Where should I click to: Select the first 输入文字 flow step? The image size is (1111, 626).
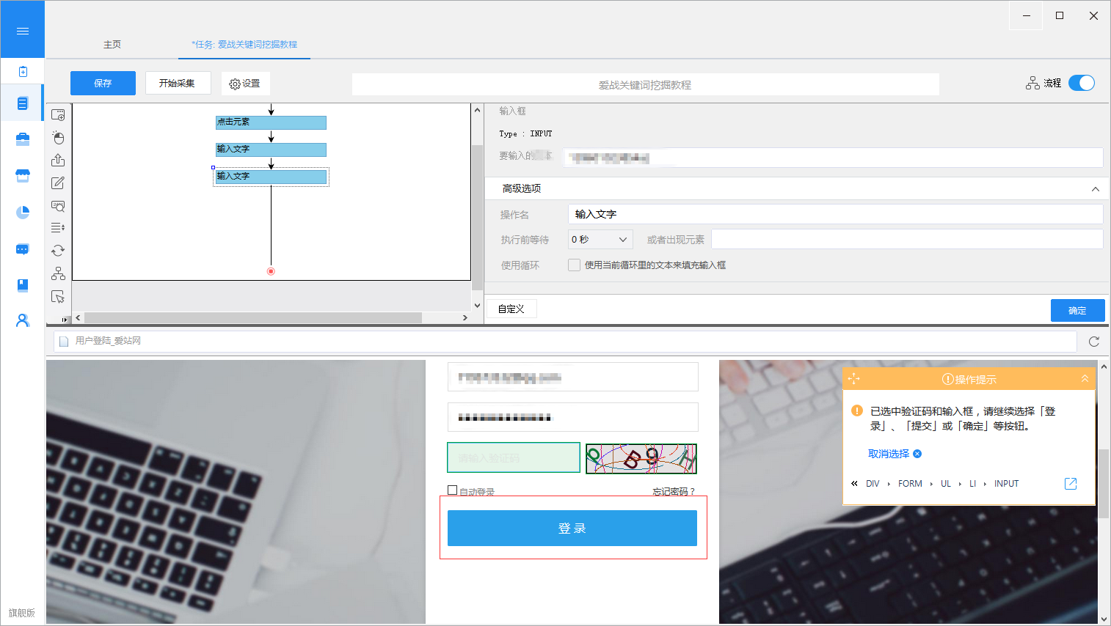click(x=271, y=150)
